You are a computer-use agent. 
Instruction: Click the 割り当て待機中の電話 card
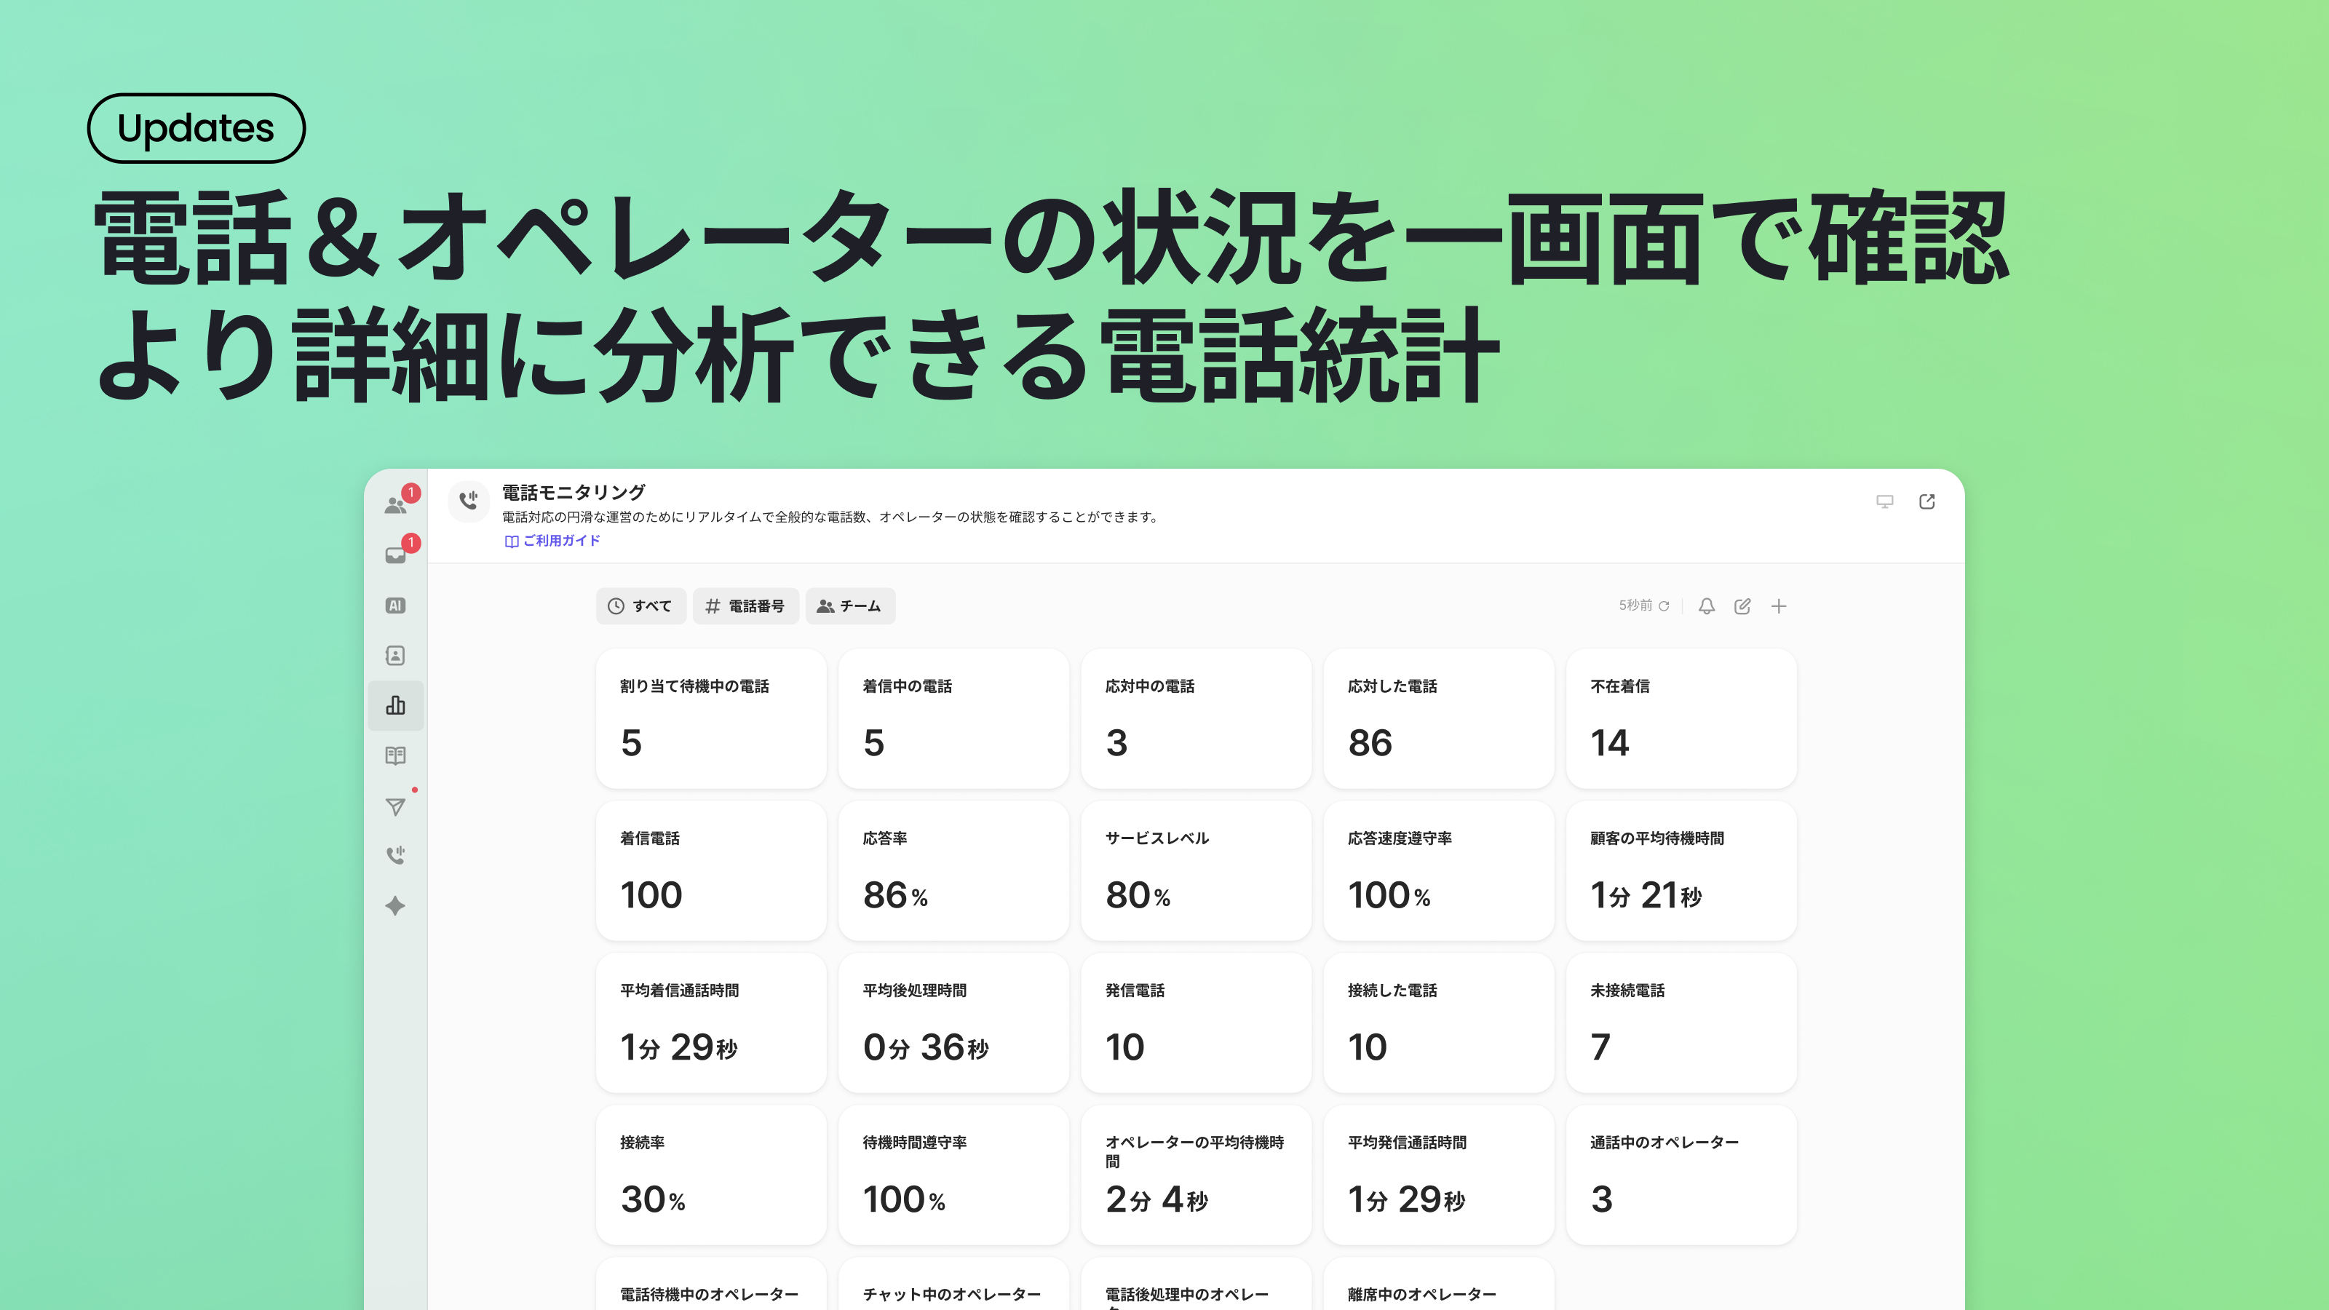[710, 719]
